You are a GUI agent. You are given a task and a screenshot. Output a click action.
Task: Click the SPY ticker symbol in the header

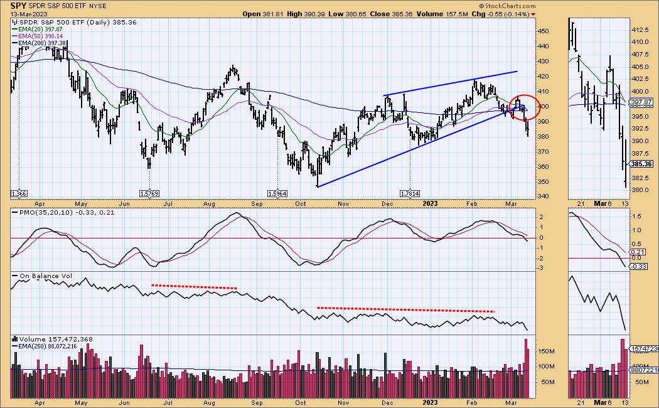click(17, 6)
